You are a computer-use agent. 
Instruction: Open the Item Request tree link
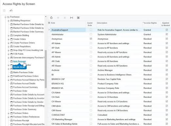click(19, 61)
